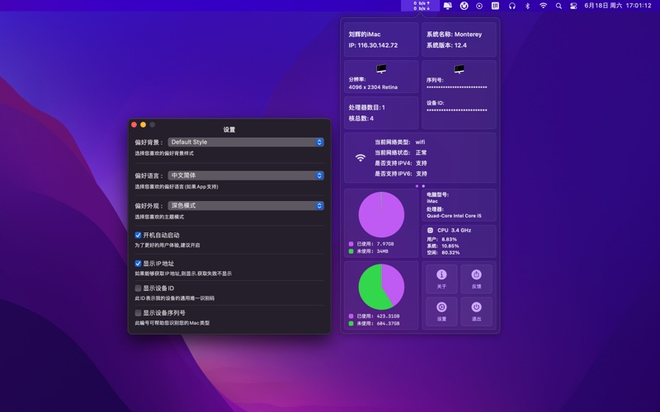The image size is (660, 412).
Task: Click the 退出 (Quit) button
Action: 477,311
